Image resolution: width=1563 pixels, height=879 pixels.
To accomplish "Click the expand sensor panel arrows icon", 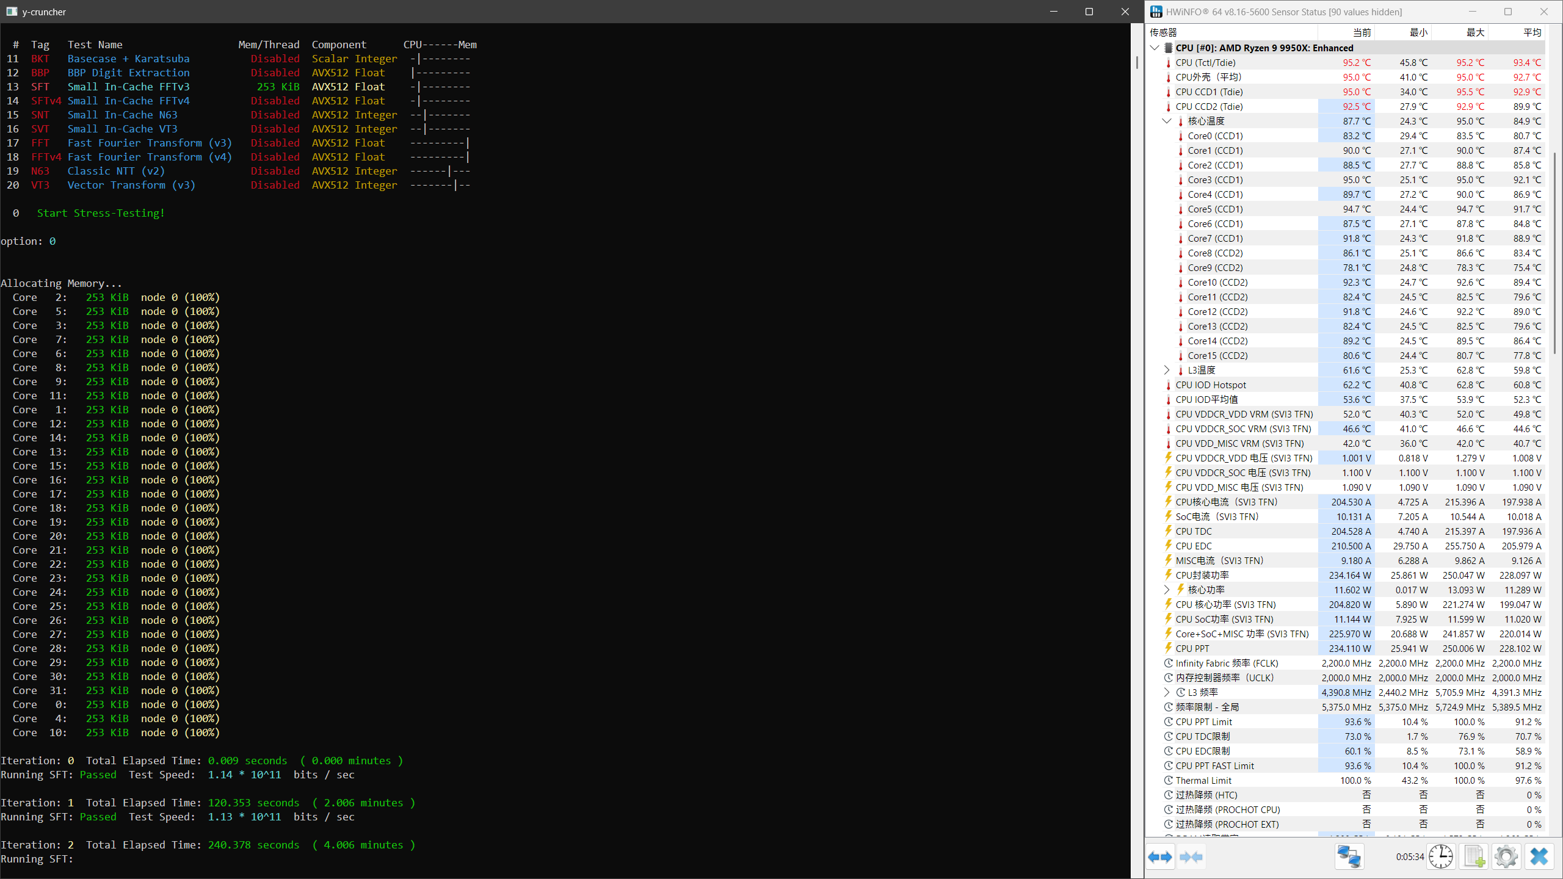I will coord(1160,857).
